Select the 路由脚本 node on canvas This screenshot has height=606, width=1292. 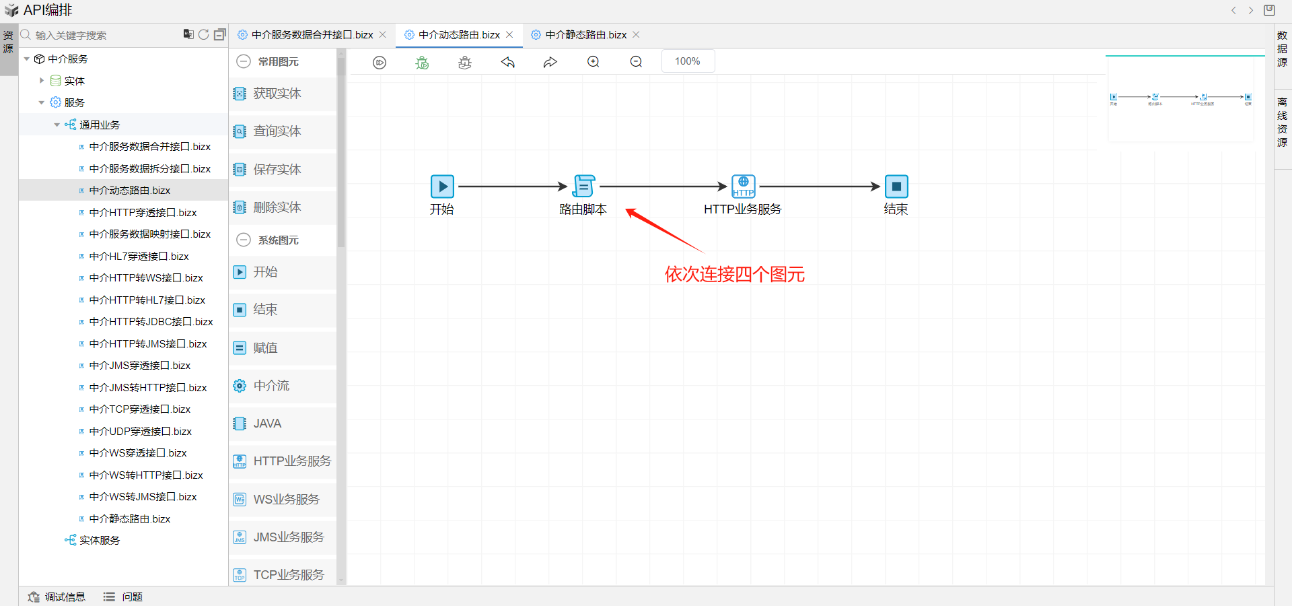tap(583, 187)
